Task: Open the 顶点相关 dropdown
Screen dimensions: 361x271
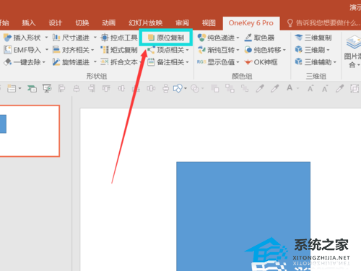Action: (187, 50)
